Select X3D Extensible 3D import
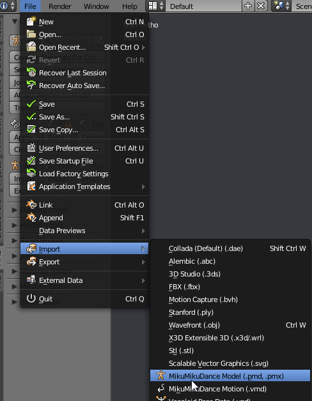Image resolution: width=312 pixels, height=401 pixels. pos(230,338)
